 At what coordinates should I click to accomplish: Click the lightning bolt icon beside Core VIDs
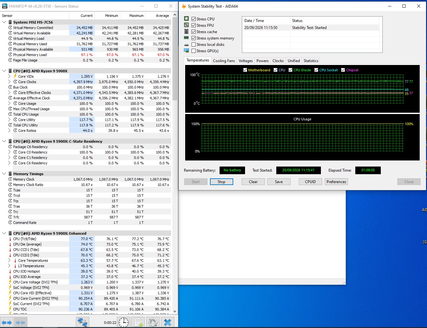(15, 76)
